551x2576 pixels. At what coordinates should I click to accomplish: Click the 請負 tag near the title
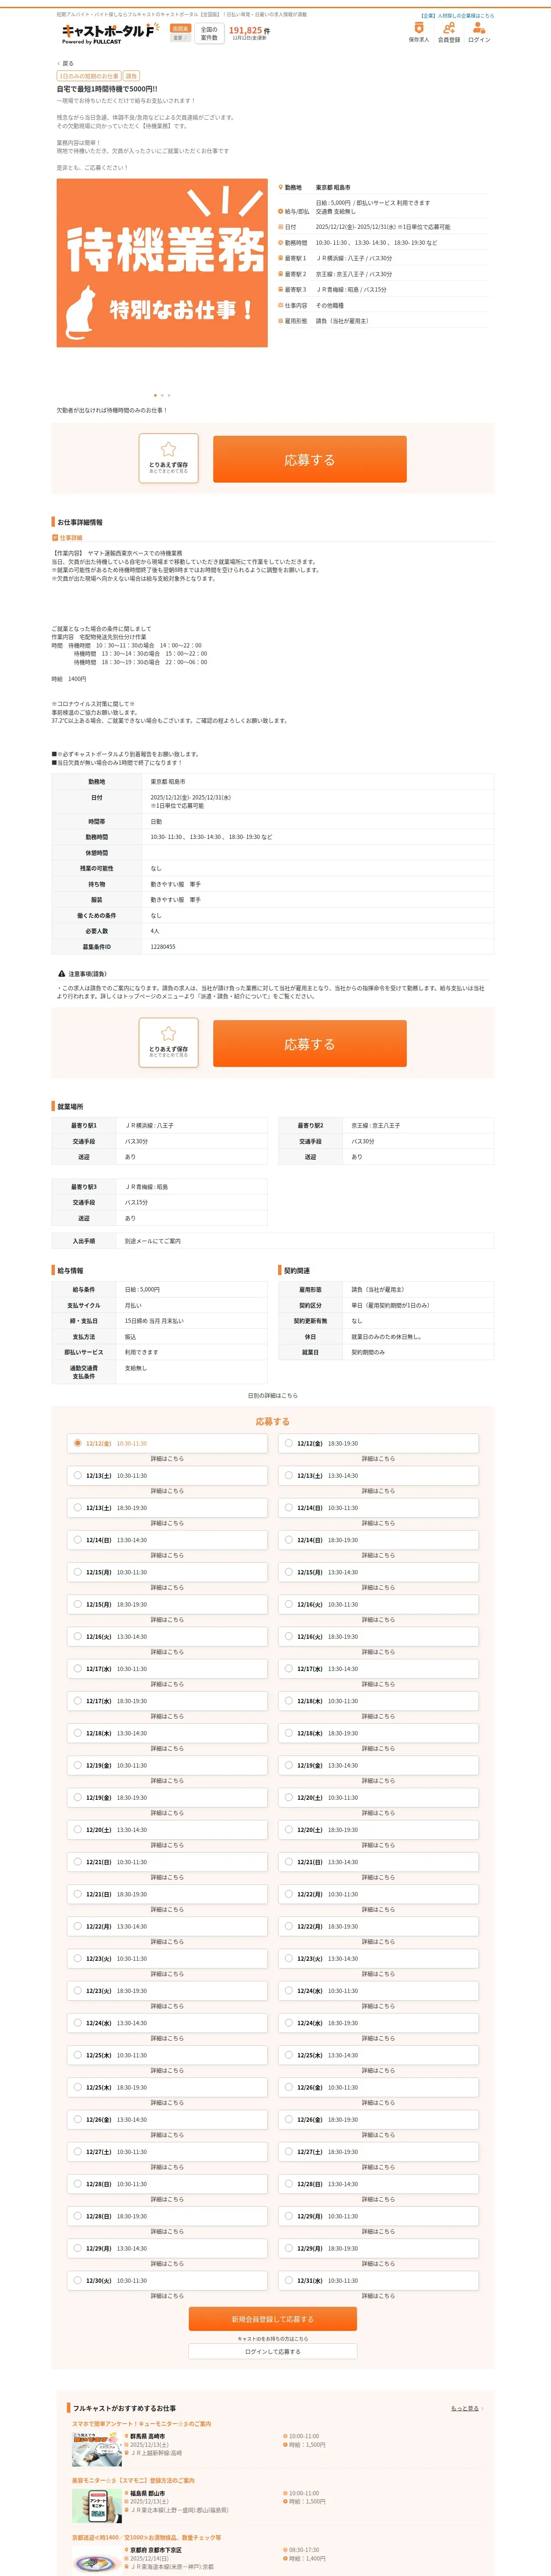click(x=131, y=76)
